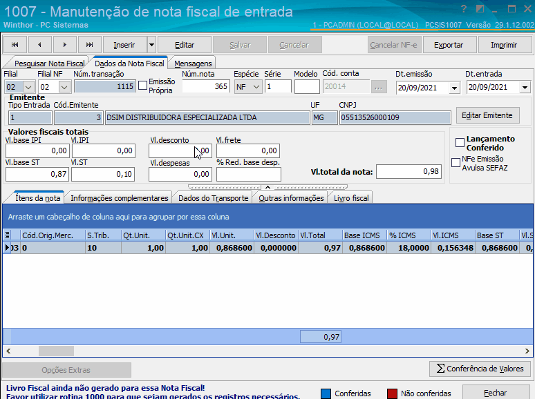Click the % Red. base desp. field
The width and height of the screenshot is (535, 399).
coord(249,174)
